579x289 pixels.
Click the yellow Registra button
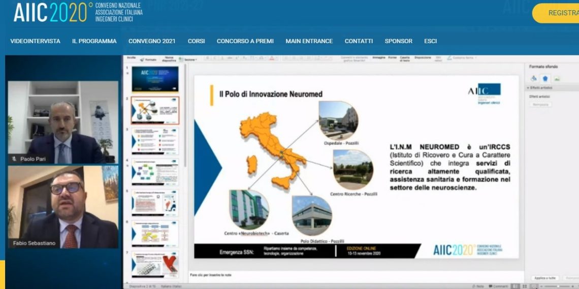point(556,13)
